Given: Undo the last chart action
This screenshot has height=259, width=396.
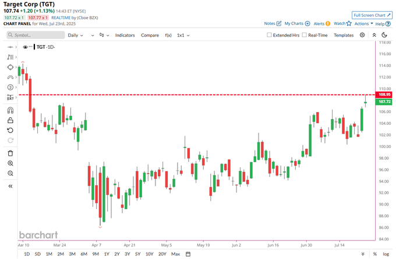Looking at the screenshot, I should point(10,130).
